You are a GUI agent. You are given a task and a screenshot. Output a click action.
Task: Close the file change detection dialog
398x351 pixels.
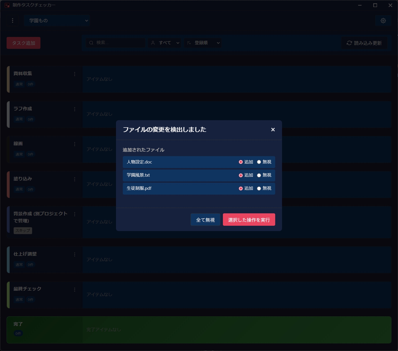tap(273, 130)
